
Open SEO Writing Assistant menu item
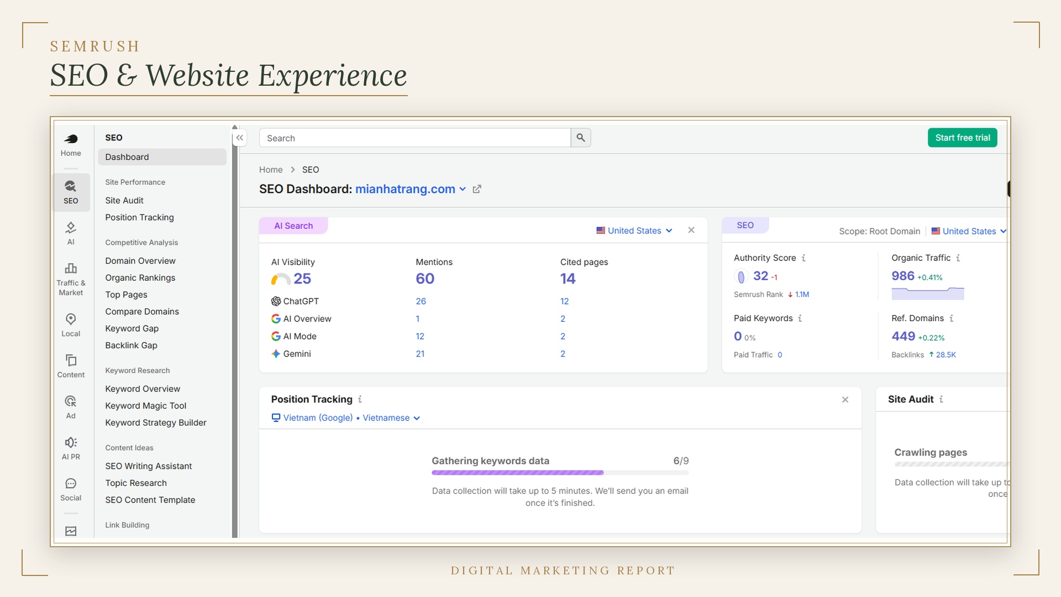click(x=149, y=466)
